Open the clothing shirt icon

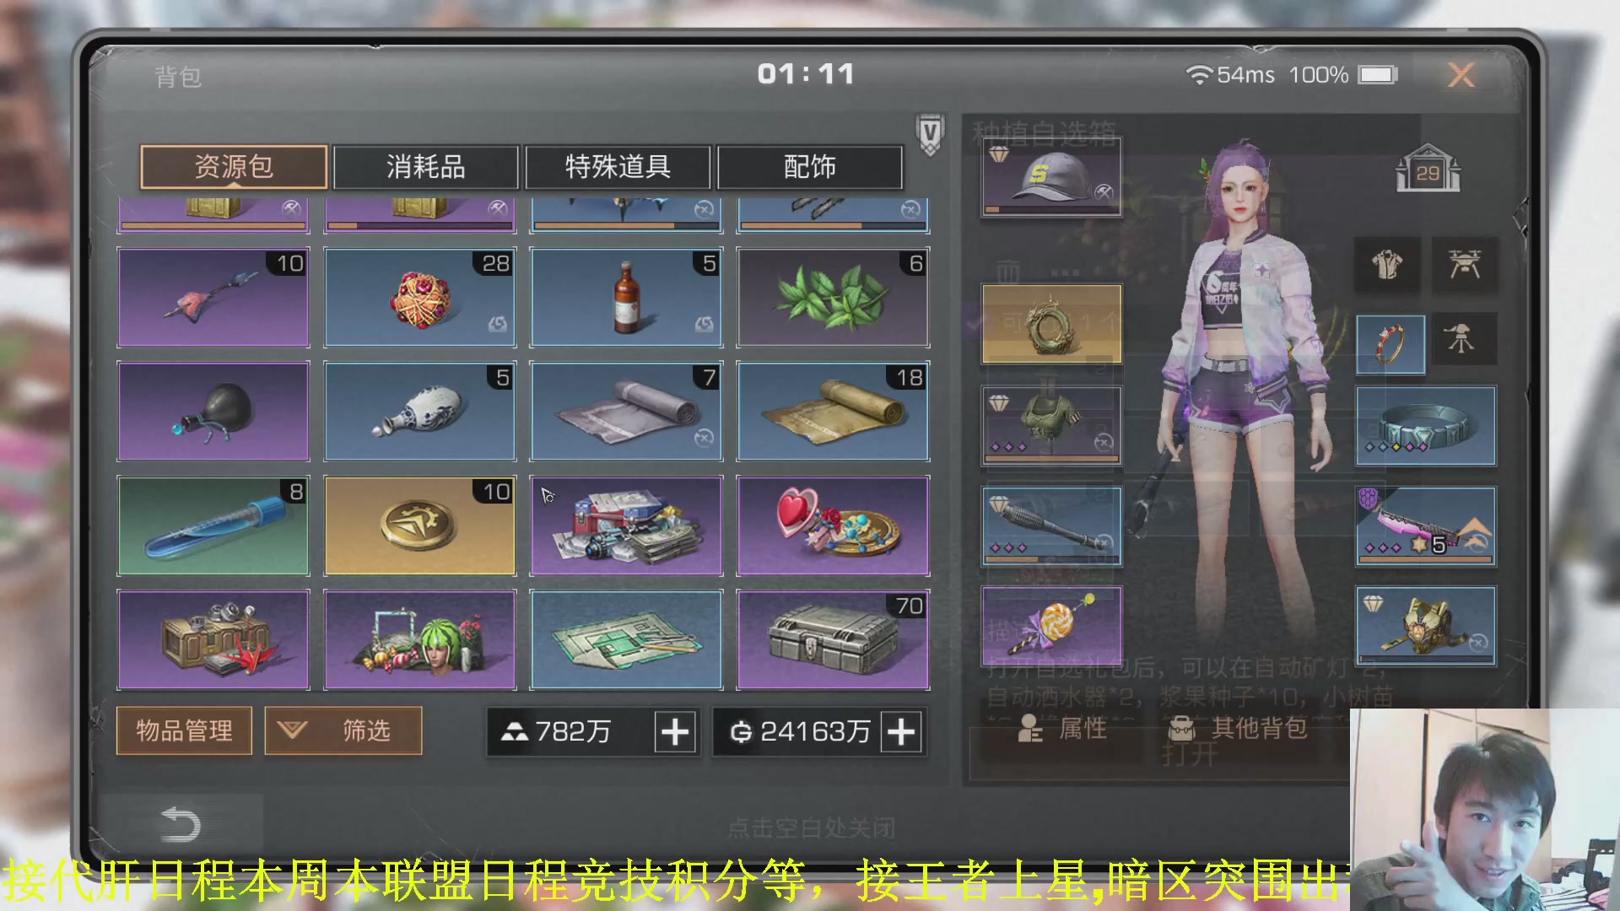click(x=1387, y=264)
